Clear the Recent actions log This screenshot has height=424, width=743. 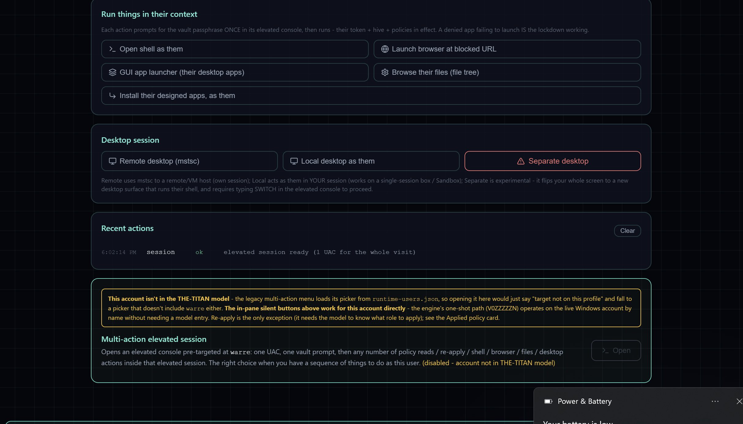click(x=627, y=231)
